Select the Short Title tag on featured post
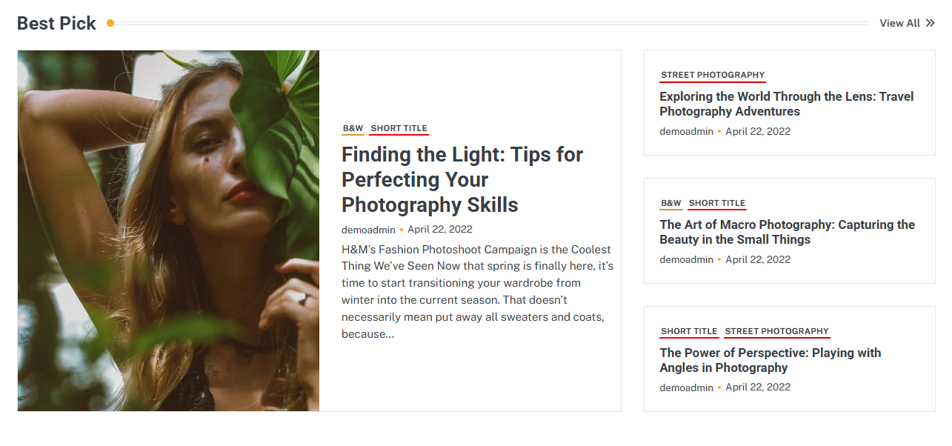 pos(399,128)
